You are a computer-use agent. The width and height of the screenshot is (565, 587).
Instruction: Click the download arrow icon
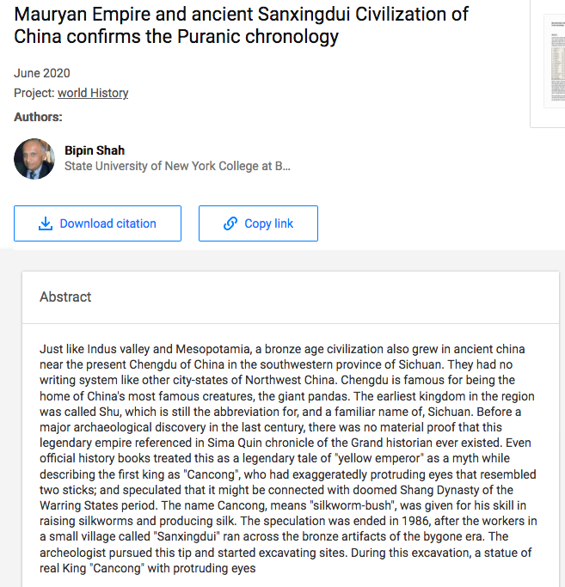(46, 223)
